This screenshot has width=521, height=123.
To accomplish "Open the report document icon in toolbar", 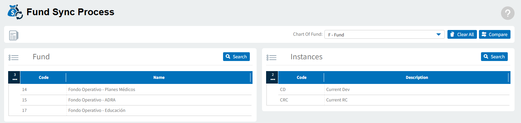I will pyautogui.click(x=14, y=35).
